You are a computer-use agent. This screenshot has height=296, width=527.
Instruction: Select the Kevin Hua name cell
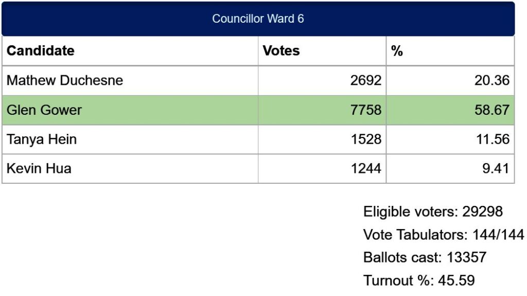pyautogui.click(x=130, y=168)
